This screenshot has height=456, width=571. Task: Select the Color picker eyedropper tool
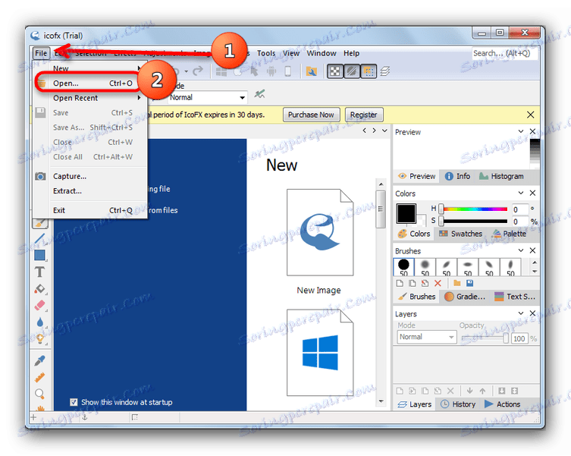pos(39,361)
